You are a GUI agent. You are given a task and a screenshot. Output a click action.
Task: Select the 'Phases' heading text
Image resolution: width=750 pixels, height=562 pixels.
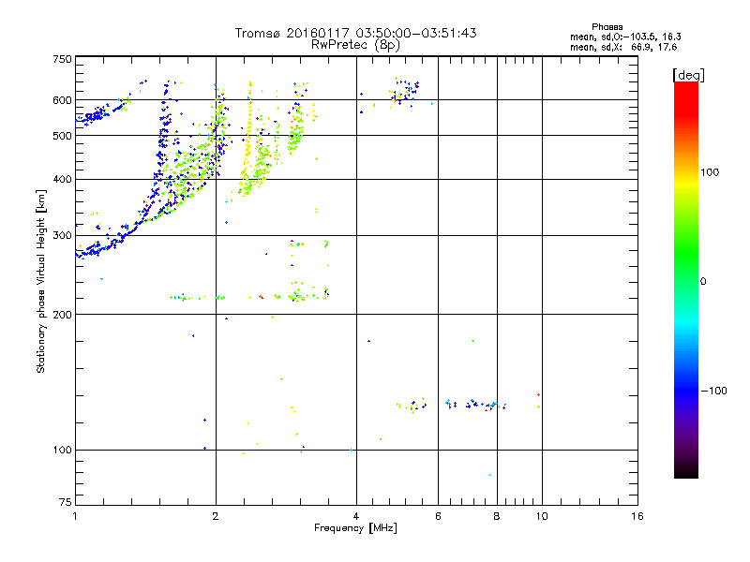pos(607,27)
